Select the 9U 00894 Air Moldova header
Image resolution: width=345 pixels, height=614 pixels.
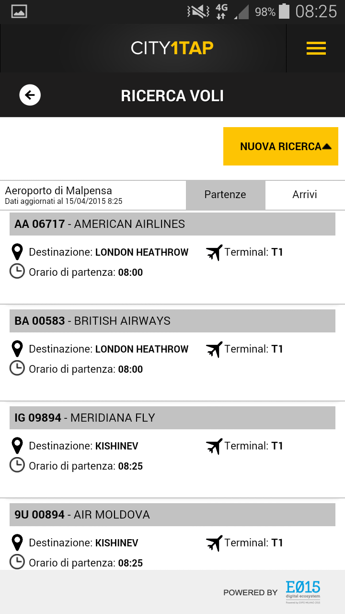[172, 515]
